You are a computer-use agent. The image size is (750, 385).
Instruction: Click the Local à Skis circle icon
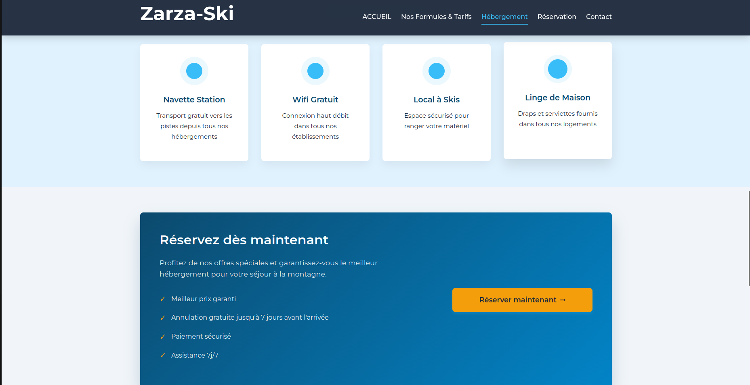coord(437,71)
